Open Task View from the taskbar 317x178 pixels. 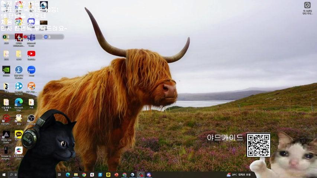[59, 175]
